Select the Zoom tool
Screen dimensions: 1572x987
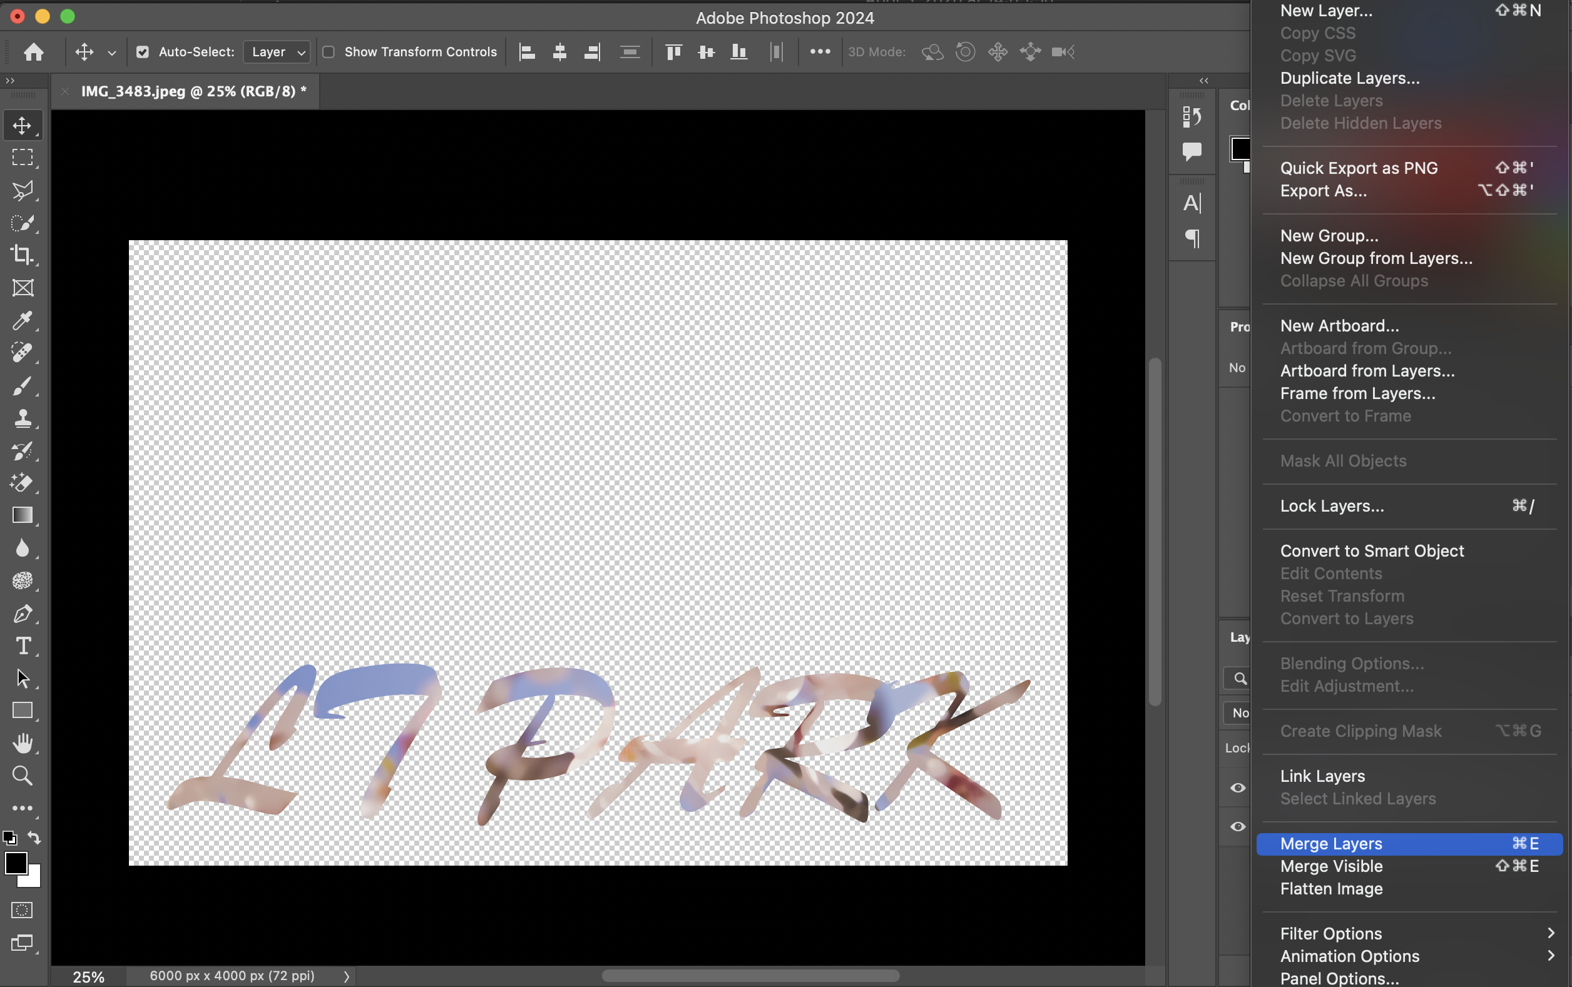[x=22, y=776]
